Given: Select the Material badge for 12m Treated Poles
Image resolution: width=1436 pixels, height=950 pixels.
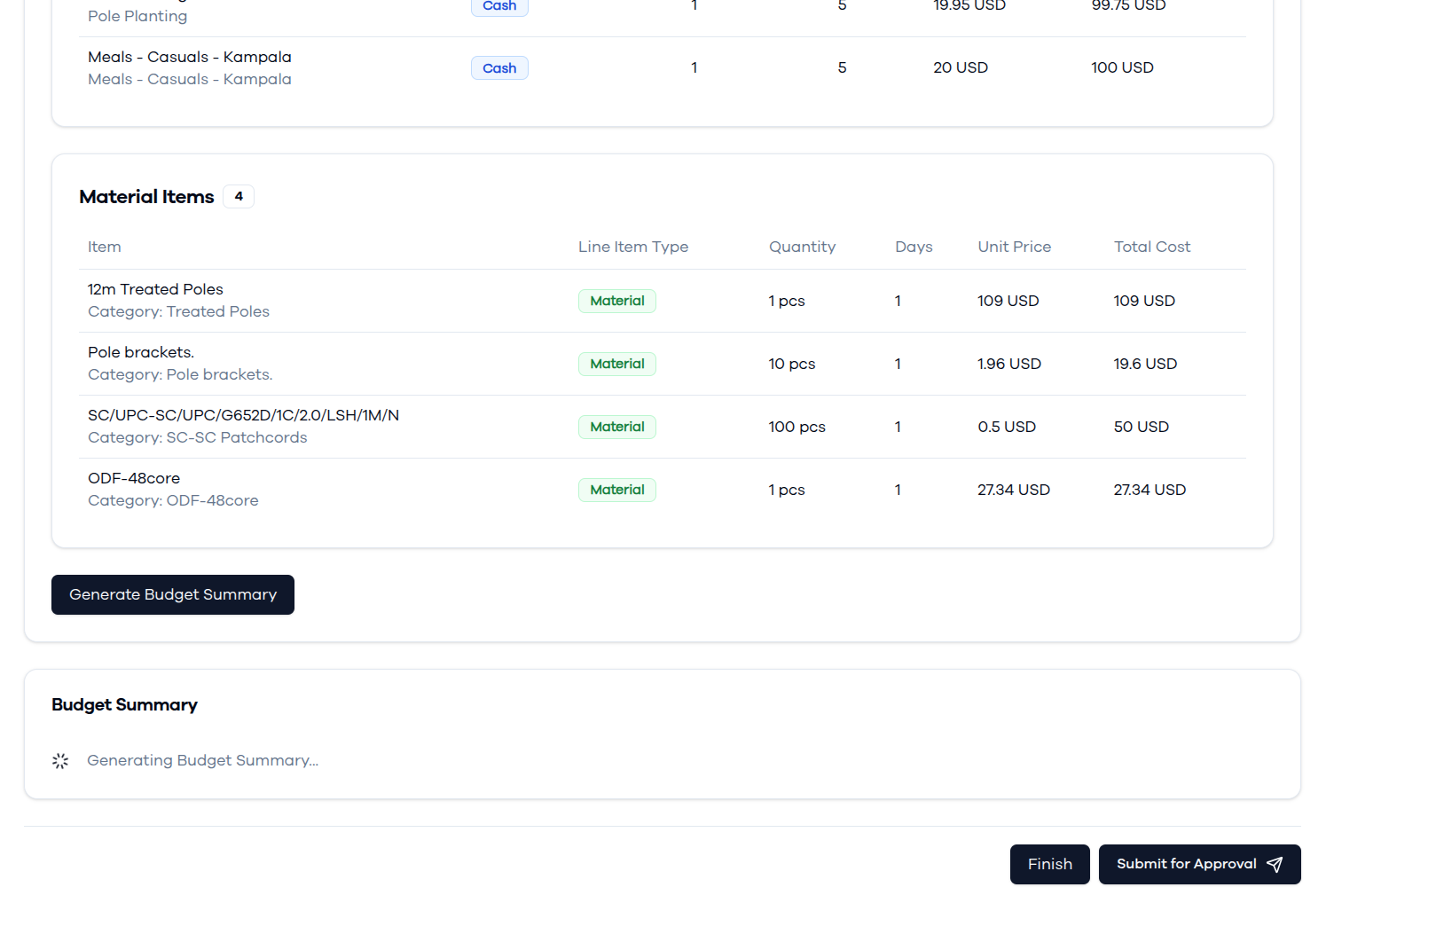Looking at the screenshot, I should coord(617,301).
